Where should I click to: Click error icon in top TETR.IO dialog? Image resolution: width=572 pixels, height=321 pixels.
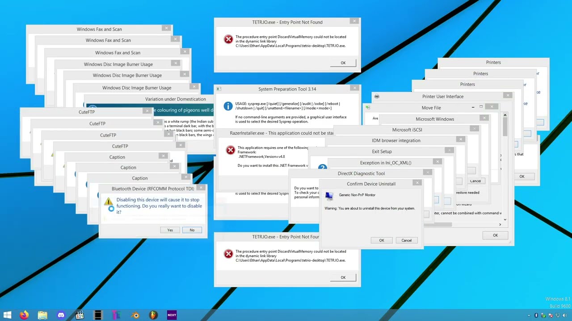pyautogui.click(x=228, y=39)
